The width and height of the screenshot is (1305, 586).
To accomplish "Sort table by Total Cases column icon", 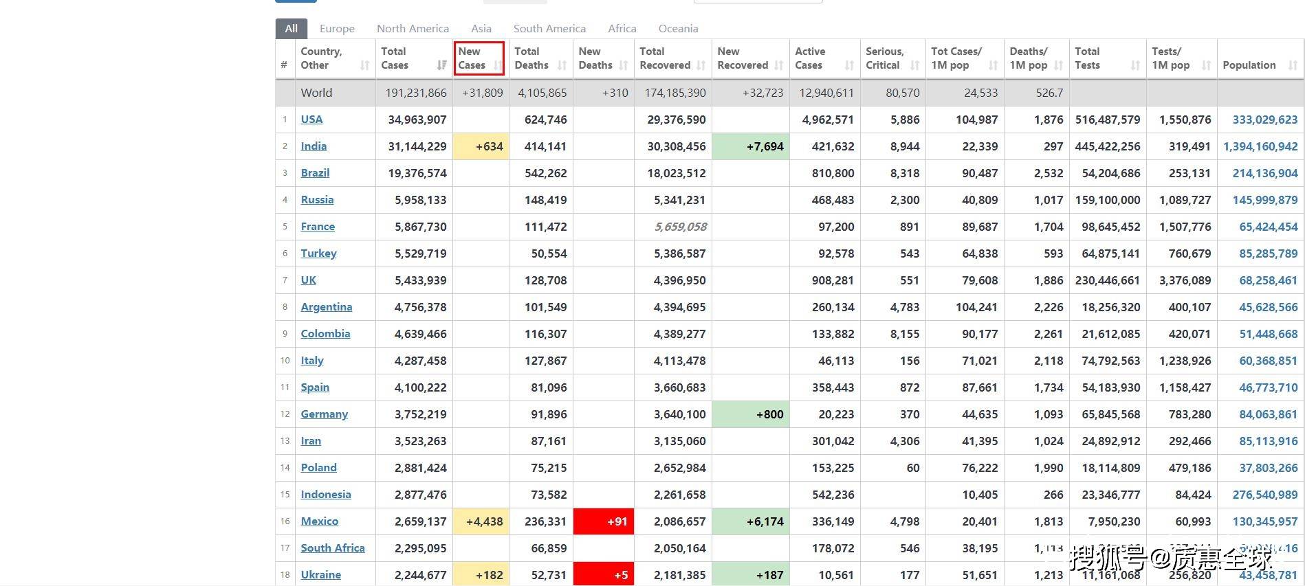I will click(441, 65).
